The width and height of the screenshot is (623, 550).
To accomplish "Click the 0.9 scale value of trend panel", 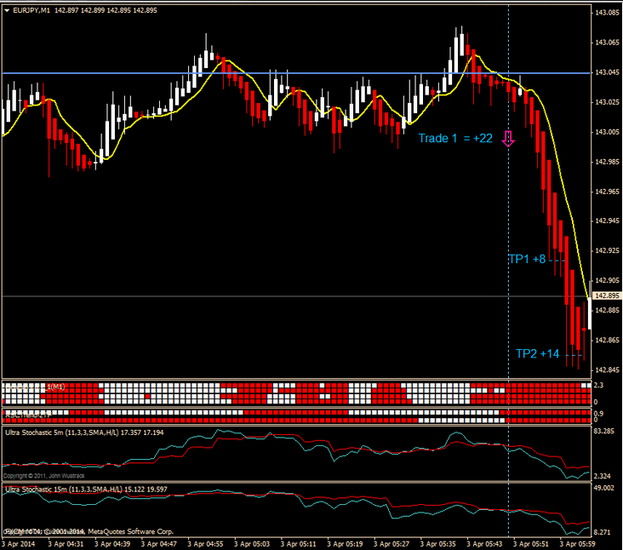I will (x=598, y=414).
